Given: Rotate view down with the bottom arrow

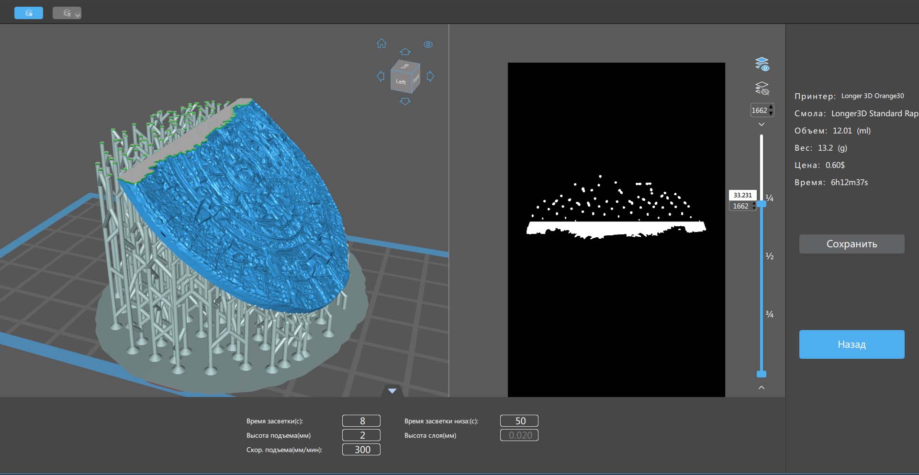Looking at the screenshot, I should pyautogui.click(x=405, y=101).
